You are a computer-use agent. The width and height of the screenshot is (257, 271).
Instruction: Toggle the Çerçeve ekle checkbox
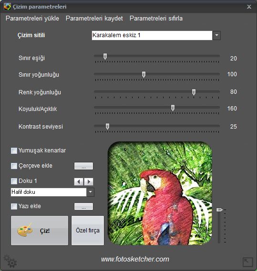[14, 166]
